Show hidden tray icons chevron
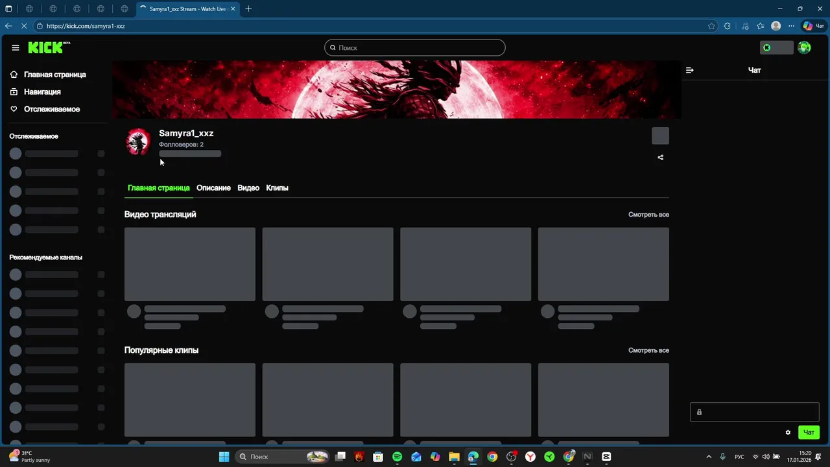Screen dimensions: 830x467 point(708,457)
